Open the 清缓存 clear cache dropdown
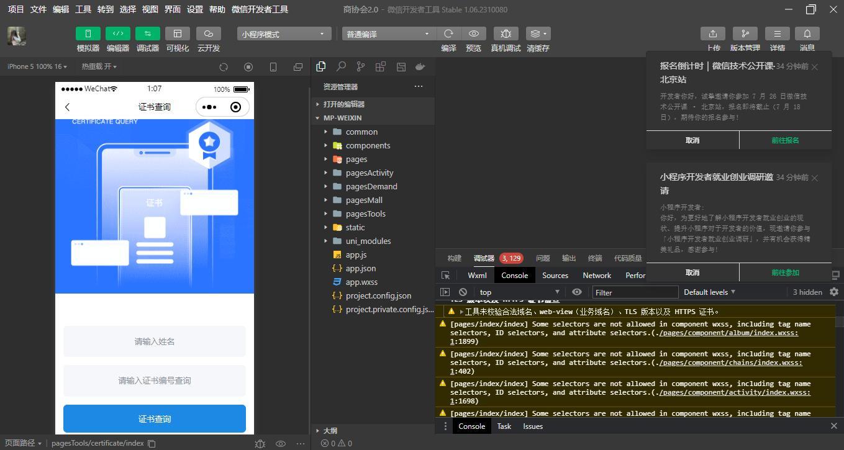 538,34
